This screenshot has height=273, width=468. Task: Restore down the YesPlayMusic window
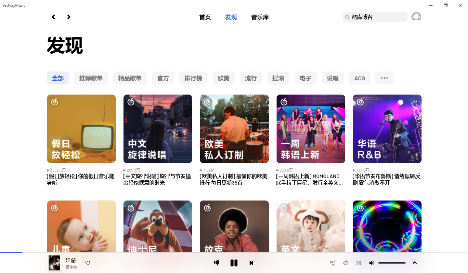tap(446, 5)
